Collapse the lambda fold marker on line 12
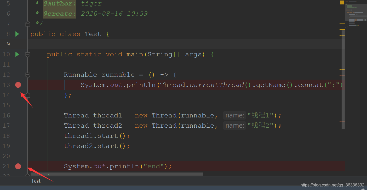 (28, 75)
